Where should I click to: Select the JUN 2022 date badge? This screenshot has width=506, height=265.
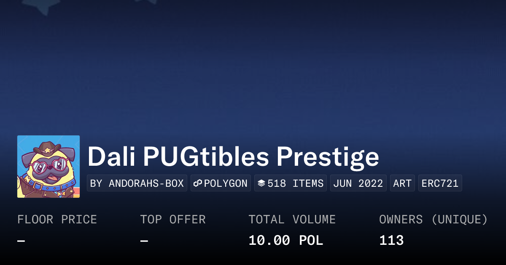pos(358,183)
